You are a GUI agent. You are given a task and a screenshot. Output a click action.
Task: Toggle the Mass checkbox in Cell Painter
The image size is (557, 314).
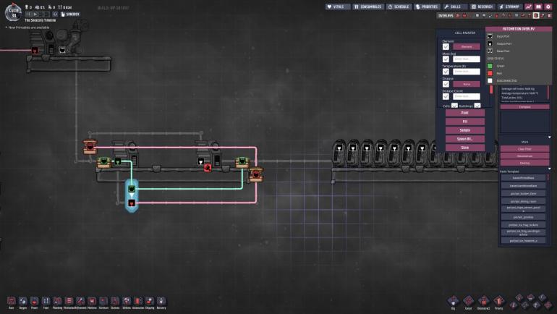pos(446,59)
